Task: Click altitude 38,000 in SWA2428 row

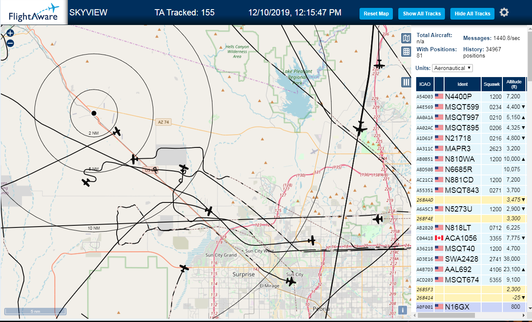Action: pyautogui.click(x=511, y=259)
